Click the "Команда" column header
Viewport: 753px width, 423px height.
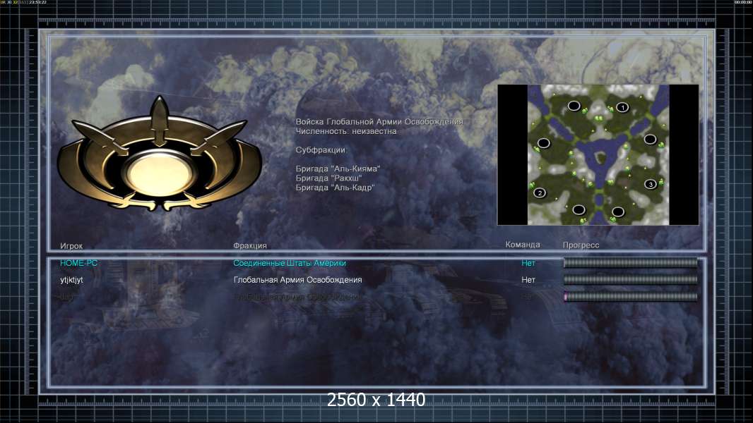tap(523, 245)
